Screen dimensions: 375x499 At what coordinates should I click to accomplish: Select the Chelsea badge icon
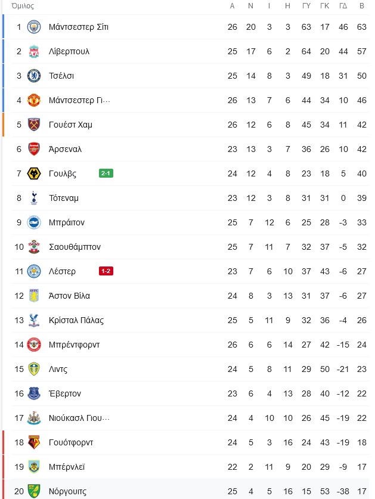click(x=34, y=76)
